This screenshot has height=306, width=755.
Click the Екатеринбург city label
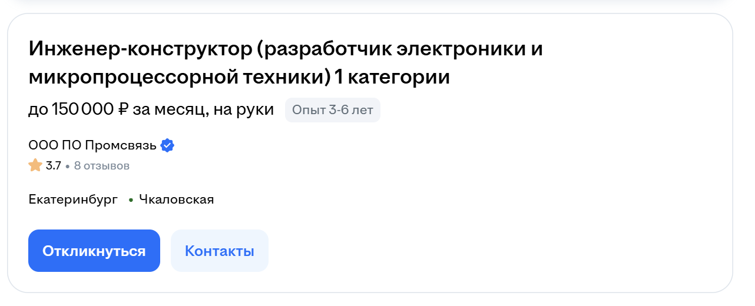point(73,199)
